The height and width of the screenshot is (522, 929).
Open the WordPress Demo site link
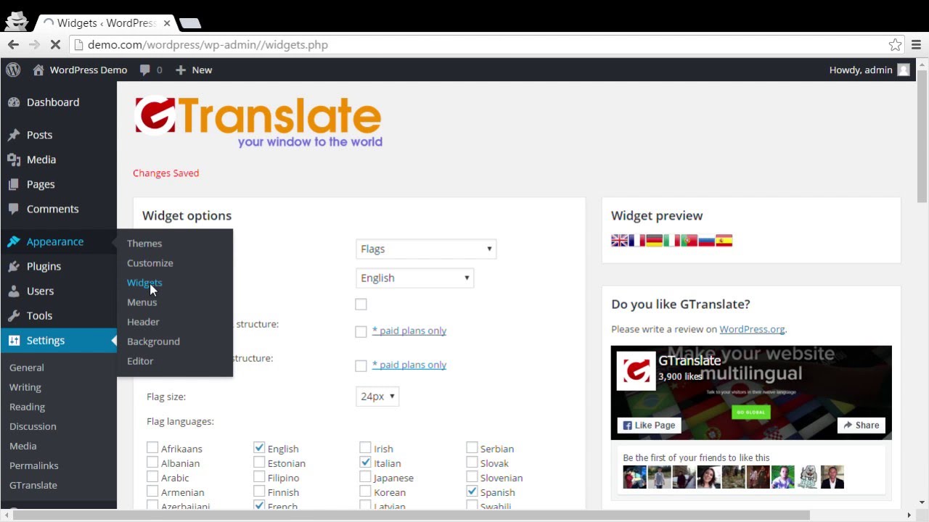click(x=89, y=70)
